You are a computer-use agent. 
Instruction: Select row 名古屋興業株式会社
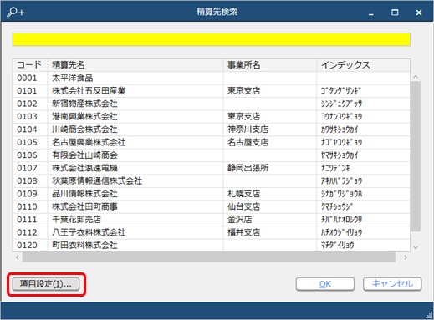click(x=212, y=142)
